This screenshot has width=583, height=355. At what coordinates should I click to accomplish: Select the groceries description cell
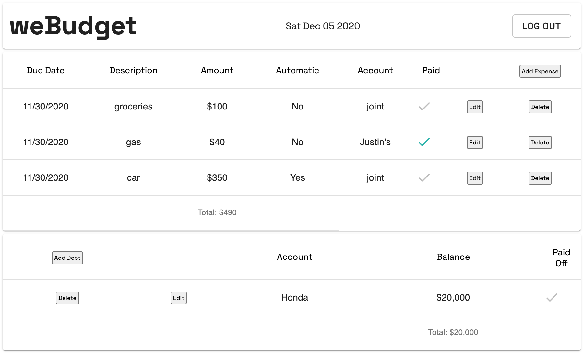(133, 107)
